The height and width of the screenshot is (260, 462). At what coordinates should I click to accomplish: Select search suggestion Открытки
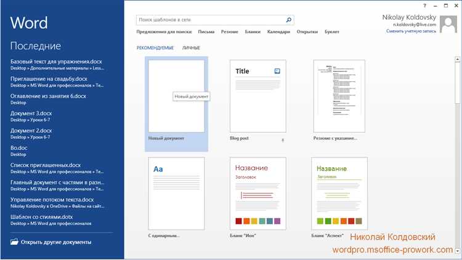coord(307,32)
